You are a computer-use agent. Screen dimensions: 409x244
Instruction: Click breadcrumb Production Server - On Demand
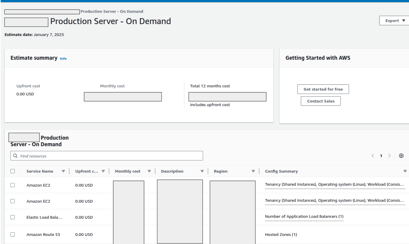point(112,12)
